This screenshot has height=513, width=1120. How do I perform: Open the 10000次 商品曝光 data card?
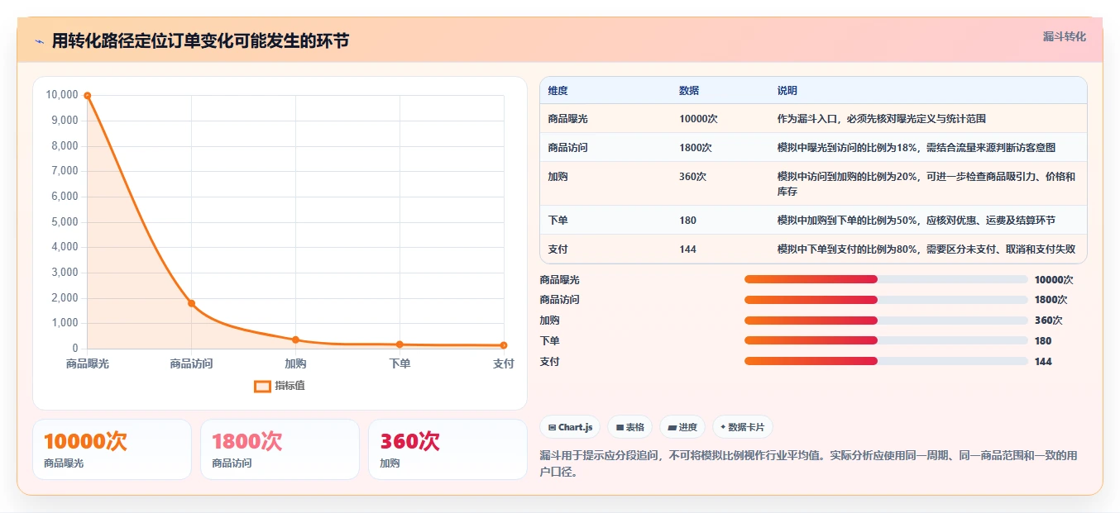tap(112, 449)
